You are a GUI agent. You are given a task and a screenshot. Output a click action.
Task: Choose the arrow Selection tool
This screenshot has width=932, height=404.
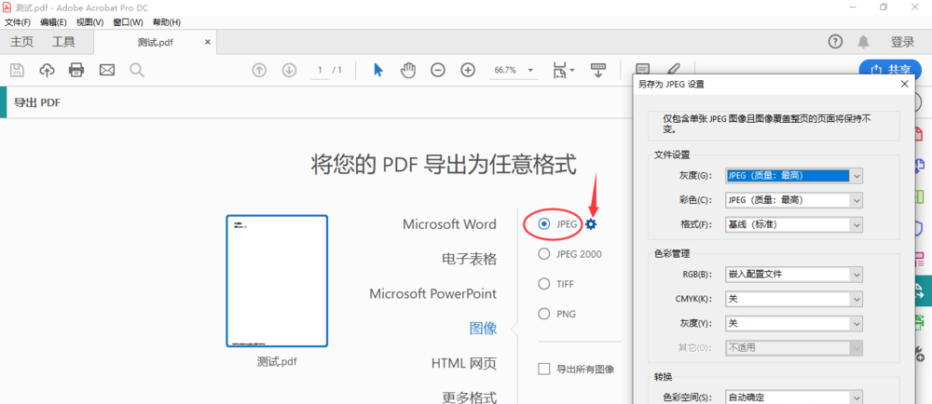[x=378, y=70]
